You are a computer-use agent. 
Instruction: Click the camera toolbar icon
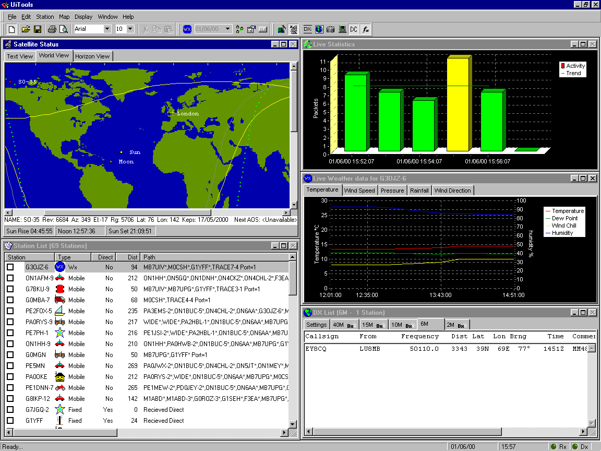point(331,29)
